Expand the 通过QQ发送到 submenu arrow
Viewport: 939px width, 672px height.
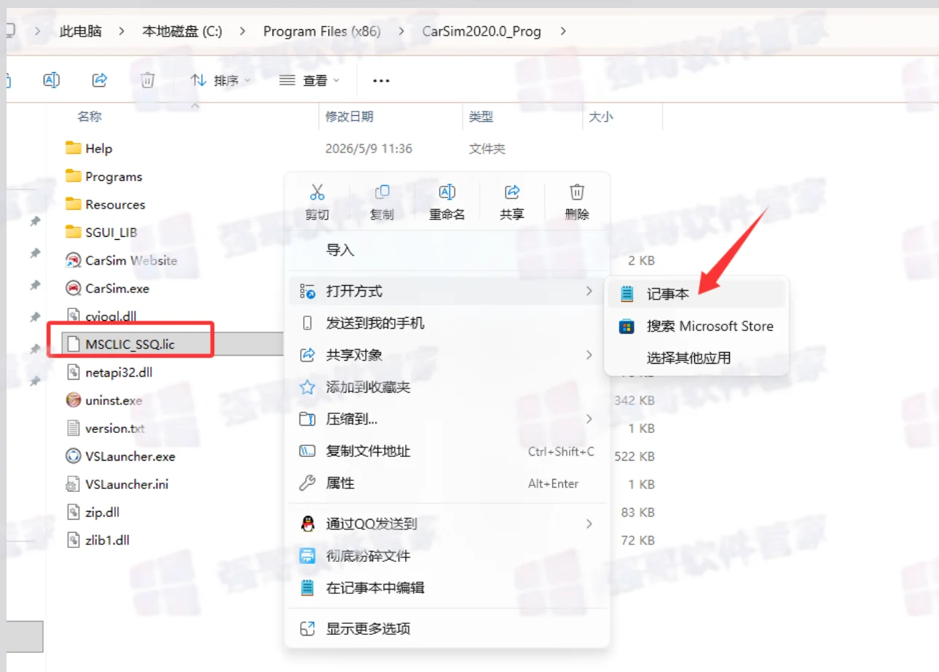589,524
